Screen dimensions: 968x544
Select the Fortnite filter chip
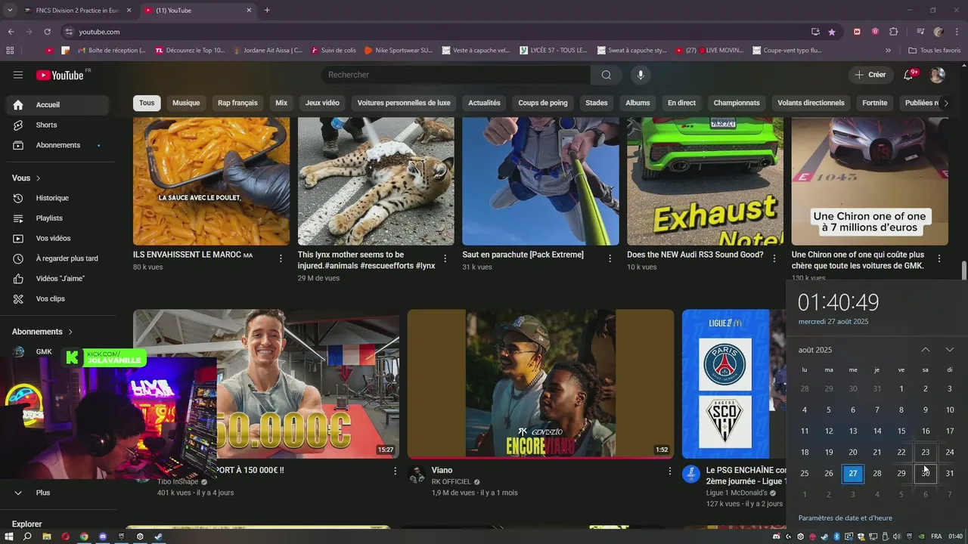(875, 103)
